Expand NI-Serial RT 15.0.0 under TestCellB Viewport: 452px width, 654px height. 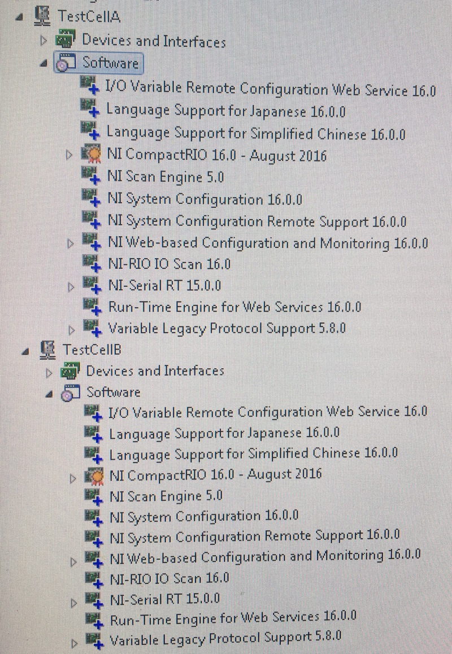click(x=74, y=603)
